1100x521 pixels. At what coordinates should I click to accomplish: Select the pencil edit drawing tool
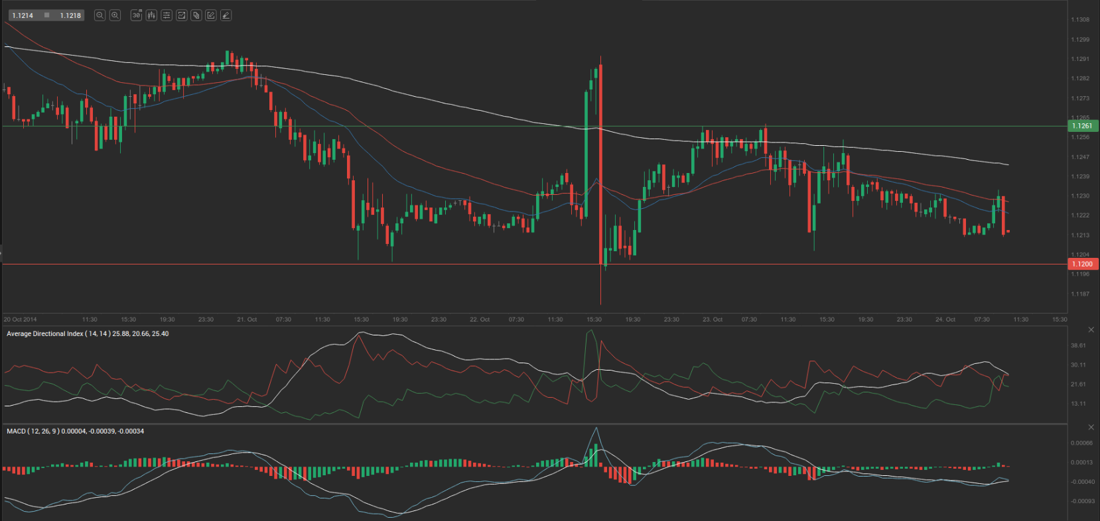[x=211, y=15]
